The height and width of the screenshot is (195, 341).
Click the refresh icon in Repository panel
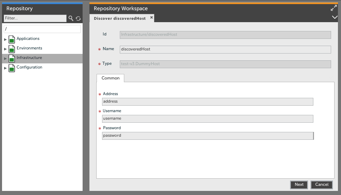click(78, 18)
